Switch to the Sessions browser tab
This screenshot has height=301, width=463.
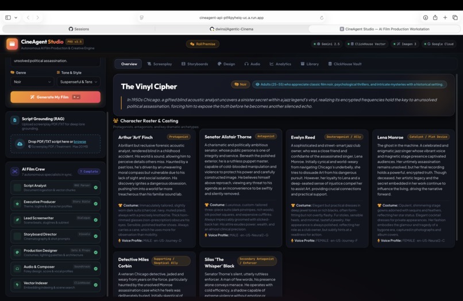coord(79,29)
